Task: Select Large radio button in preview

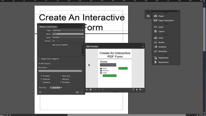Action: tap(101, 73)
